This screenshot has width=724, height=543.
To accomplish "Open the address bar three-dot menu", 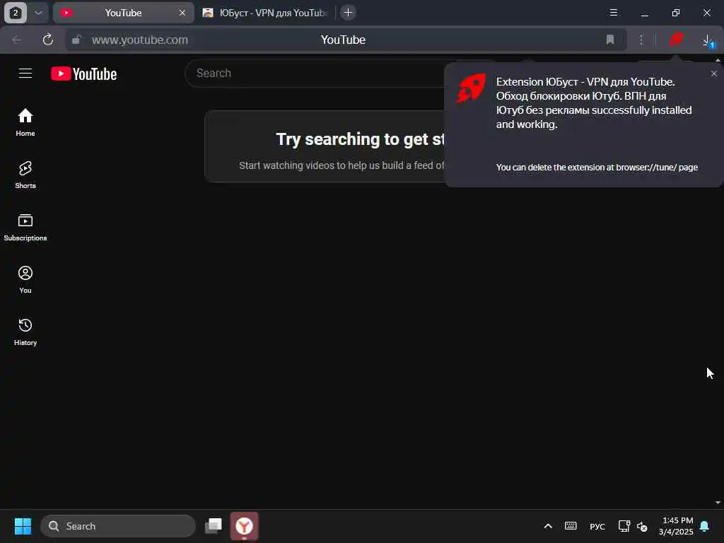I will pyautogui.click(x=641, y=40).
